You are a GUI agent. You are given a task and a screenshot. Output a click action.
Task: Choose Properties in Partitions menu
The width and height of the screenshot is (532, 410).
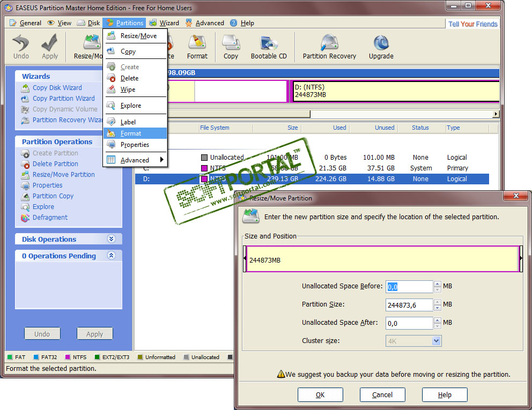coord(135,145)
